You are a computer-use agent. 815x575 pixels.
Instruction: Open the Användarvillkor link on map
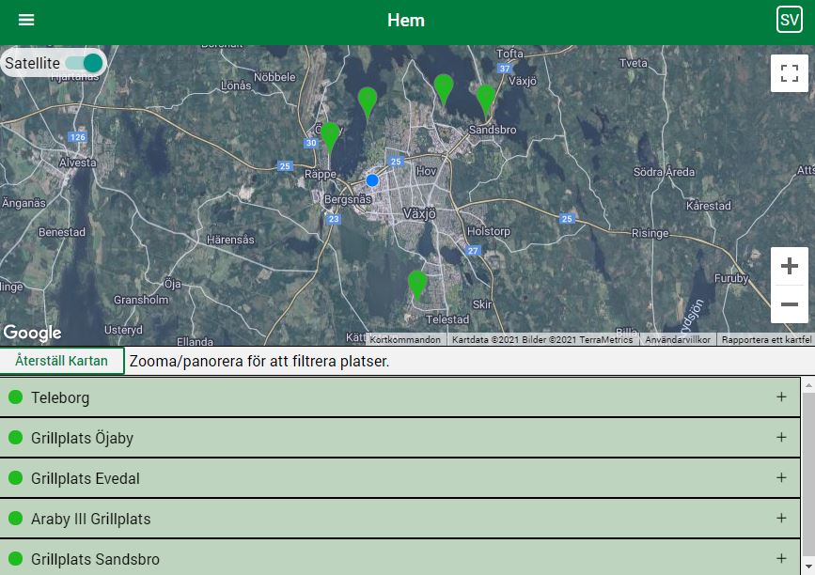678,340
